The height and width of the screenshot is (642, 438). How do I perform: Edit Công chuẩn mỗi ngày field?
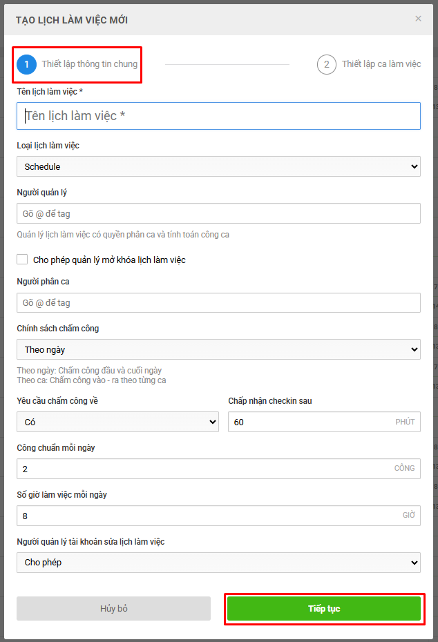tap(218, 469)
